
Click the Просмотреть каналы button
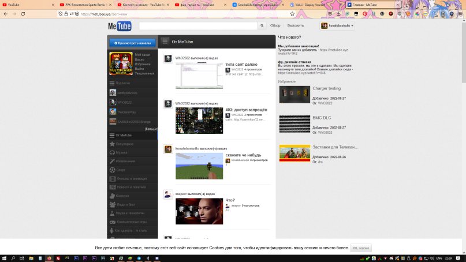coord(132,43)
